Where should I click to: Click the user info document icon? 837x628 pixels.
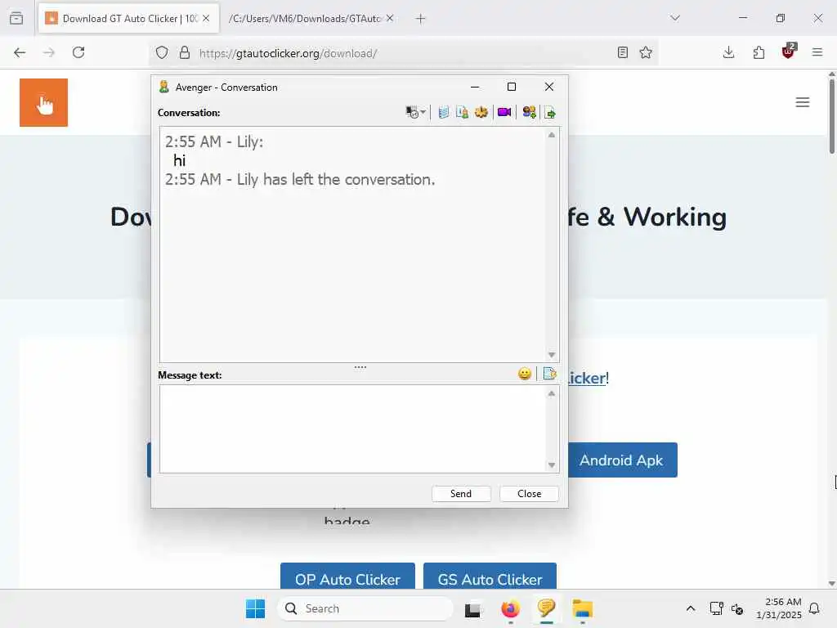[x=463, y=112]
